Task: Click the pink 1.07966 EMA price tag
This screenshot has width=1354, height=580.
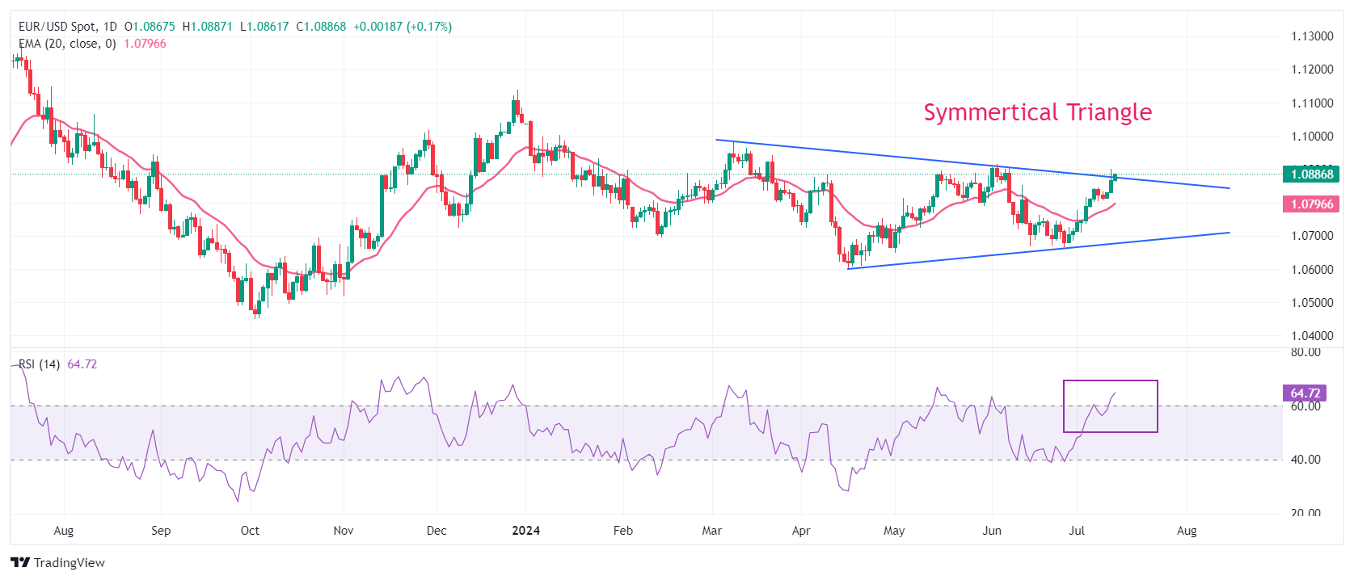Action: coord(1311,204)
